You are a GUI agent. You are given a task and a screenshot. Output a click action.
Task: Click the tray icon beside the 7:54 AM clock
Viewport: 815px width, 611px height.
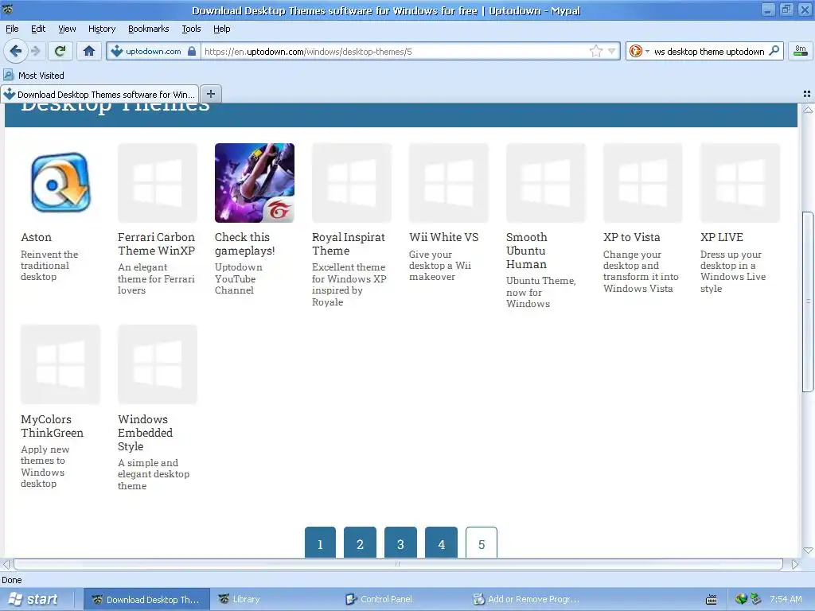click(x=756, y=599)
